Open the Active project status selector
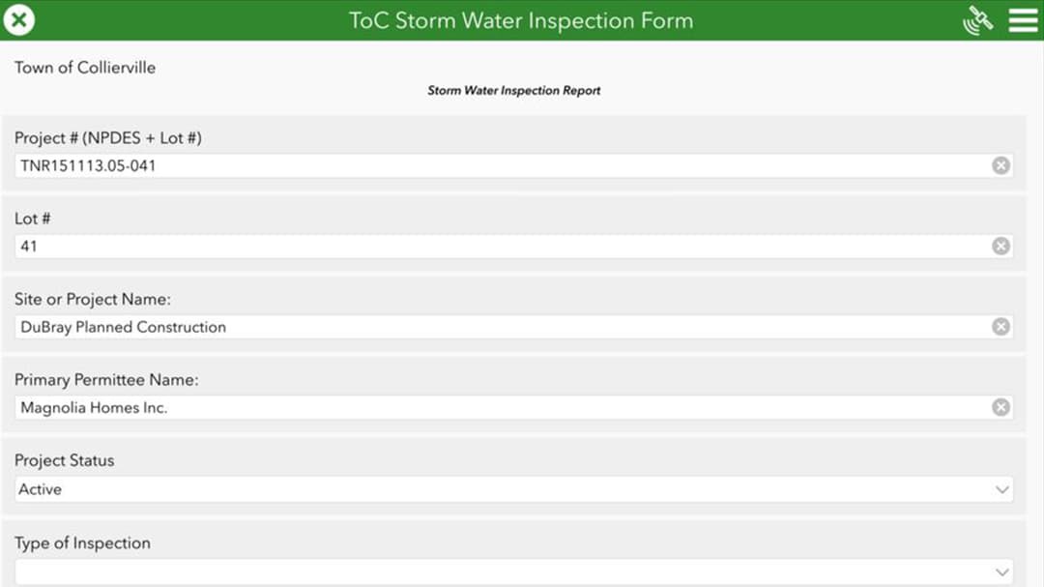This screenshot has height=587, width=1044. point(514,489)
